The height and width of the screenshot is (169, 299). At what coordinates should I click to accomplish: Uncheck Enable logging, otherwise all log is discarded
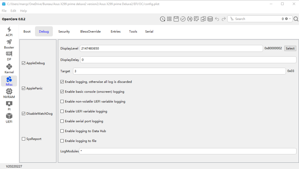(62, 82)
